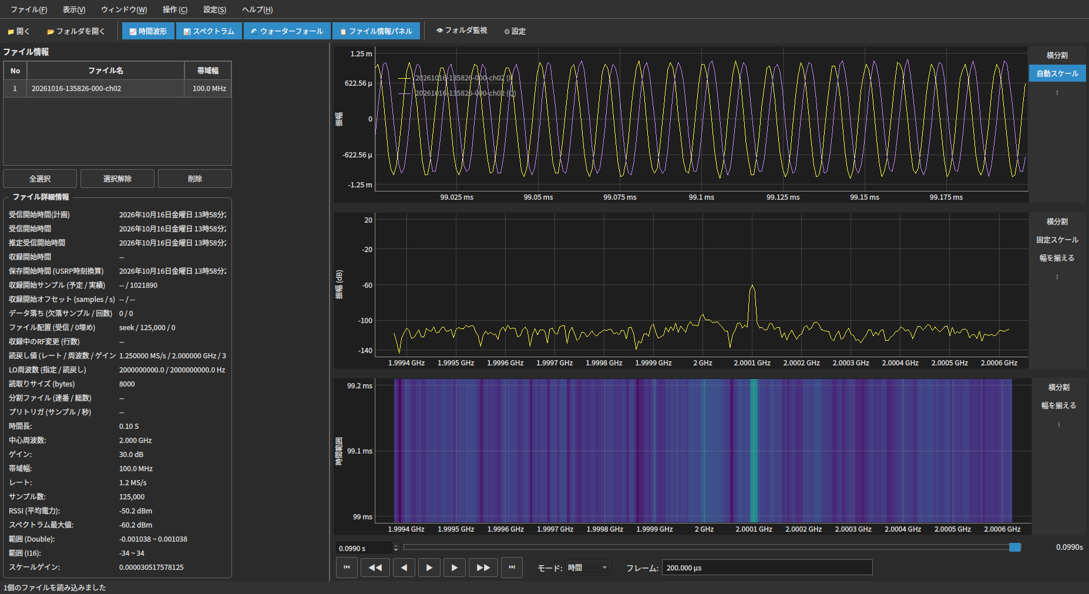Open the 操作(C) menu
Viewport: 1089px width, 594px height.
click(x=175, y=9)
